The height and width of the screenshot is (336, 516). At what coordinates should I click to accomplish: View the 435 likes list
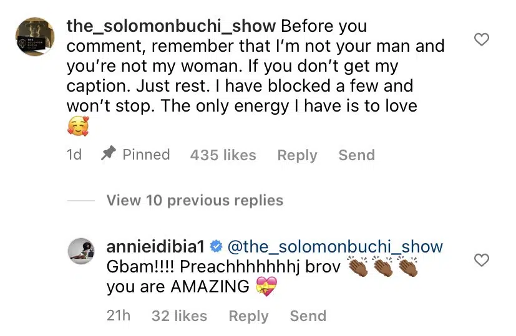(x=223, y=155)
